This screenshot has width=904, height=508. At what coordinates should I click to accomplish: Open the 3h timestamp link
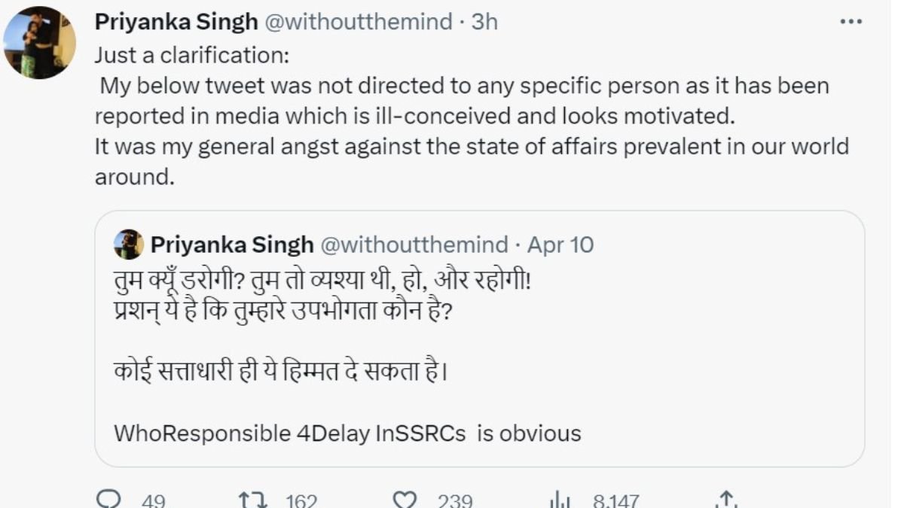484,22
